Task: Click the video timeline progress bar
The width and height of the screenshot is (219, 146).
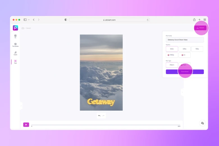Action: click(106, 125)
